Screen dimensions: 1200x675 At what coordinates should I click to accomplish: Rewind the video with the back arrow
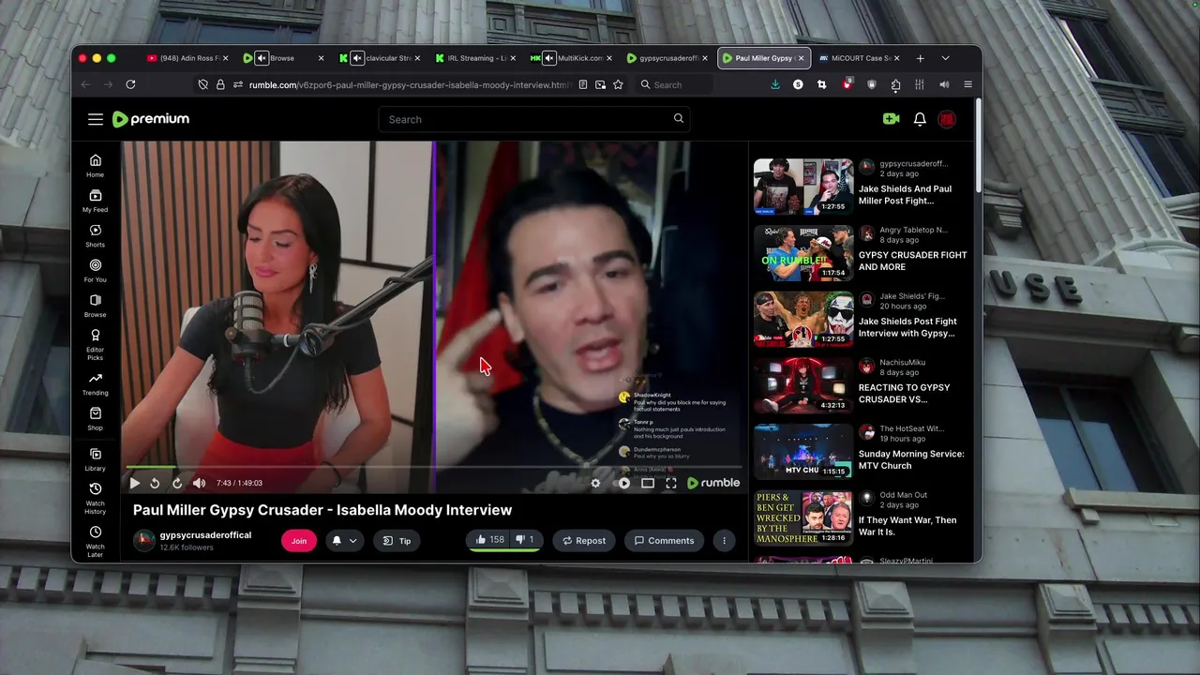pos(155,483)
